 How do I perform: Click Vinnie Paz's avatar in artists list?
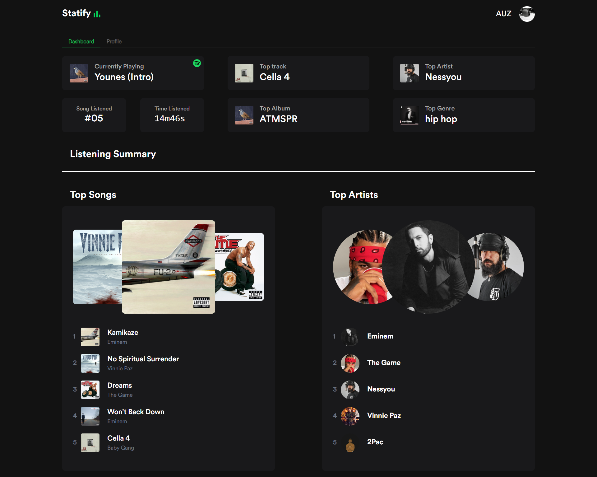[x=350, y=416]
